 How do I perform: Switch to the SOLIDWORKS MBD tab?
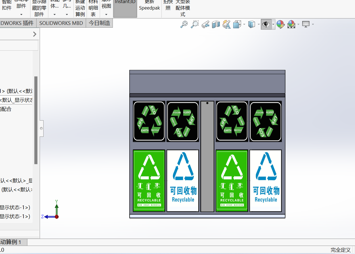(61, 23)
